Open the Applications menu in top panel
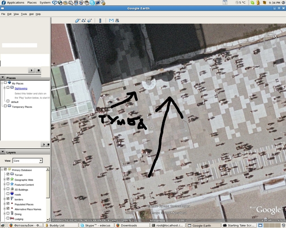The height and width of the screenshot is (228, 286). coord(16,3)
